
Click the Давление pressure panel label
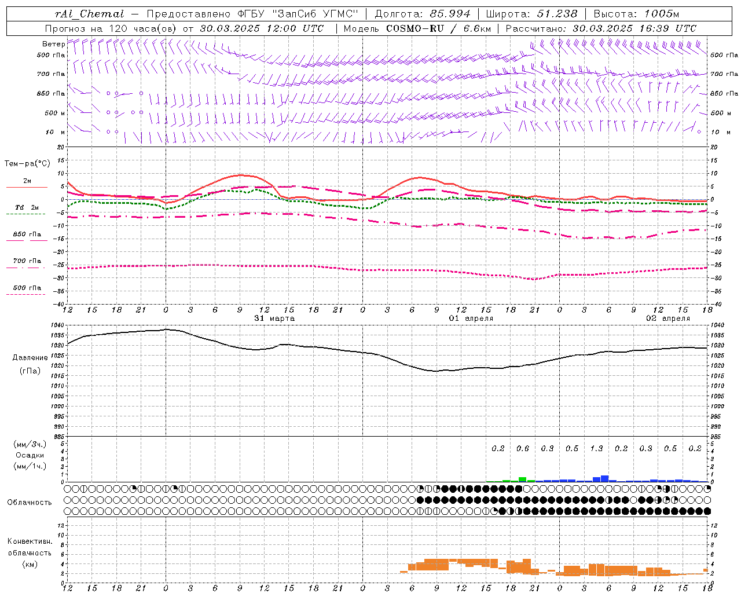30,358
